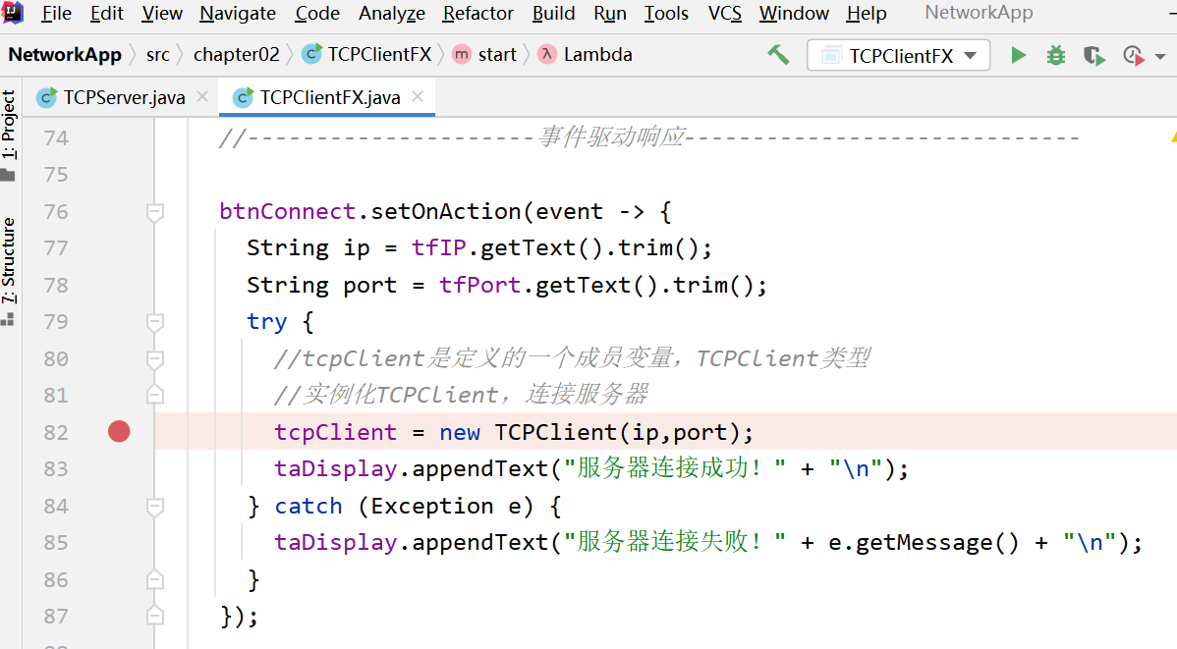Collapse the lambda block at line 76
Screen dimensions: 1177x649
[x=154, y=212]
